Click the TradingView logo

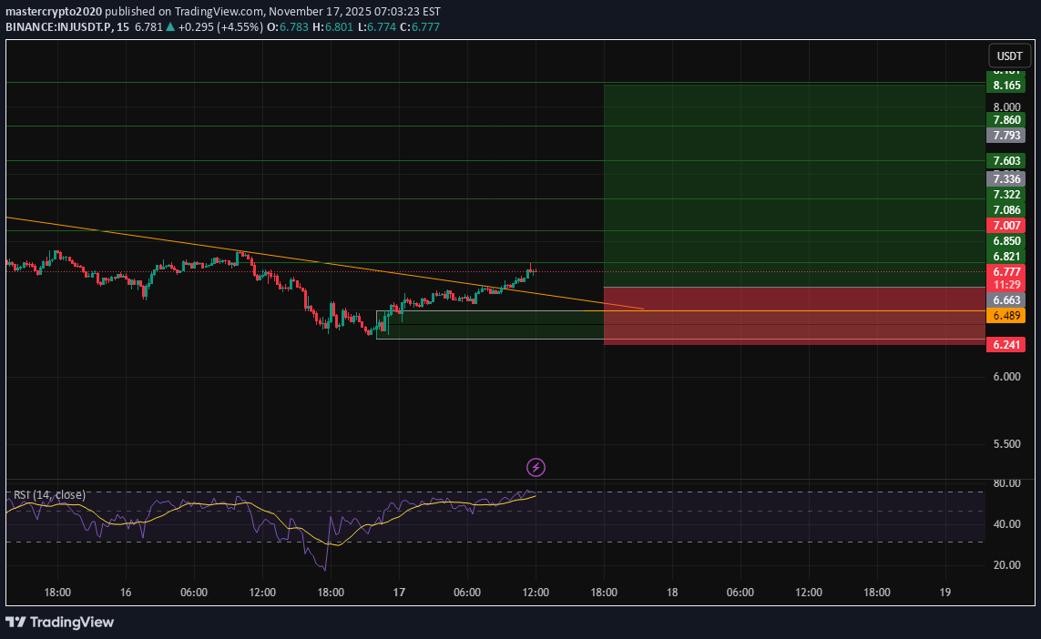point(60,623)
